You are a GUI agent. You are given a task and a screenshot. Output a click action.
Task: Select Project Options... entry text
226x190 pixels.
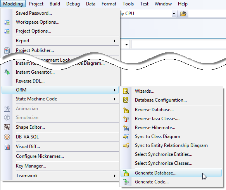(x=33, y=31)
